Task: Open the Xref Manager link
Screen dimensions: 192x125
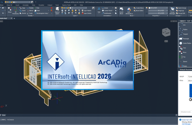Action: click(x=185, y=124)
